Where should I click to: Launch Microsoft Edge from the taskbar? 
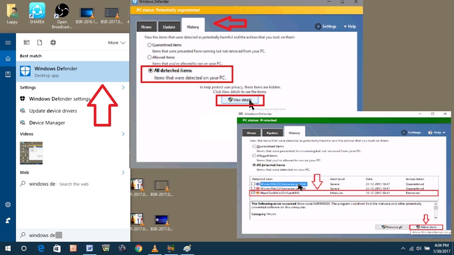coord(41,248)
